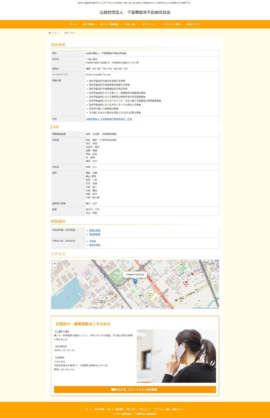Click the map zoom out (−) button
Image resolution: width=270 pixels, height=418 pixels.
click(55, 268)
